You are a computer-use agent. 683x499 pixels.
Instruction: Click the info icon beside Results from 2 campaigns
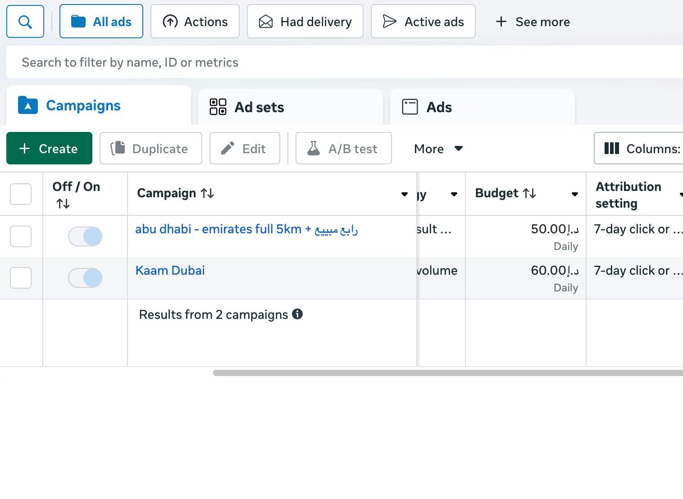[297, 314]
